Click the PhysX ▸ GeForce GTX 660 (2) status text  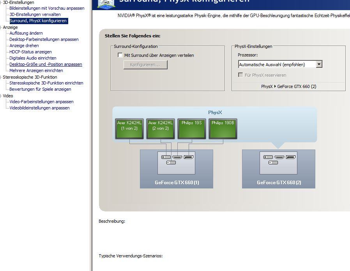coord(289,86)
